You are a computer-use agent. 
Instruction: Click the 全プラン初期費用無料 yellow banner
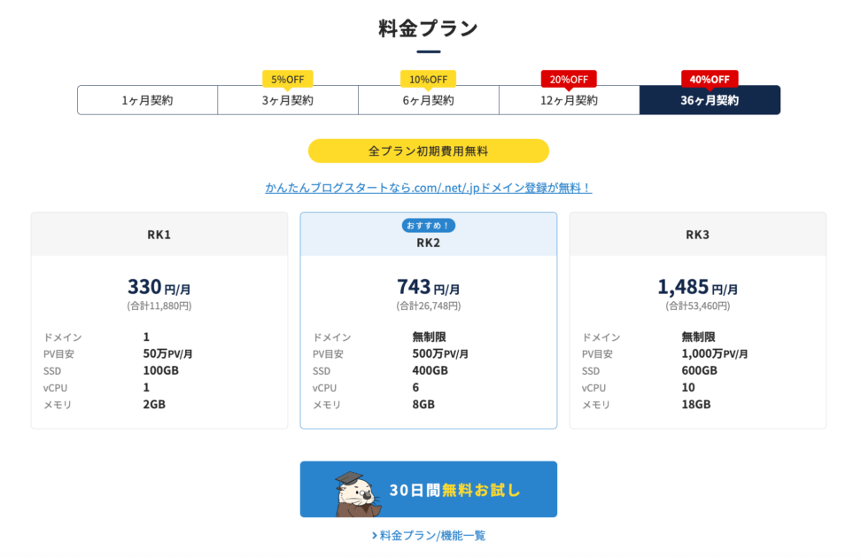tap(428, 151)
